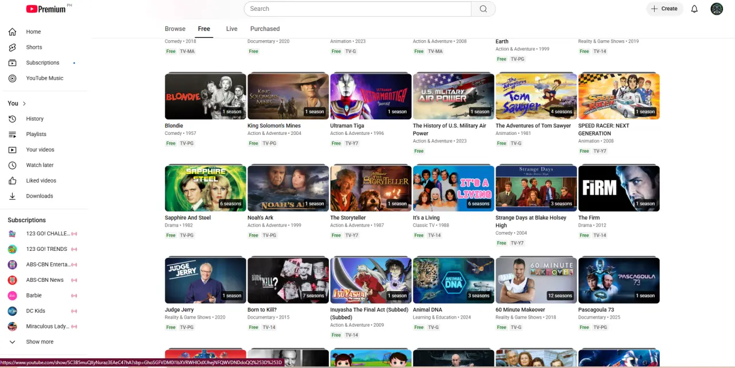Click the Watch later icon
735x368 pixels.
[13, 165]
